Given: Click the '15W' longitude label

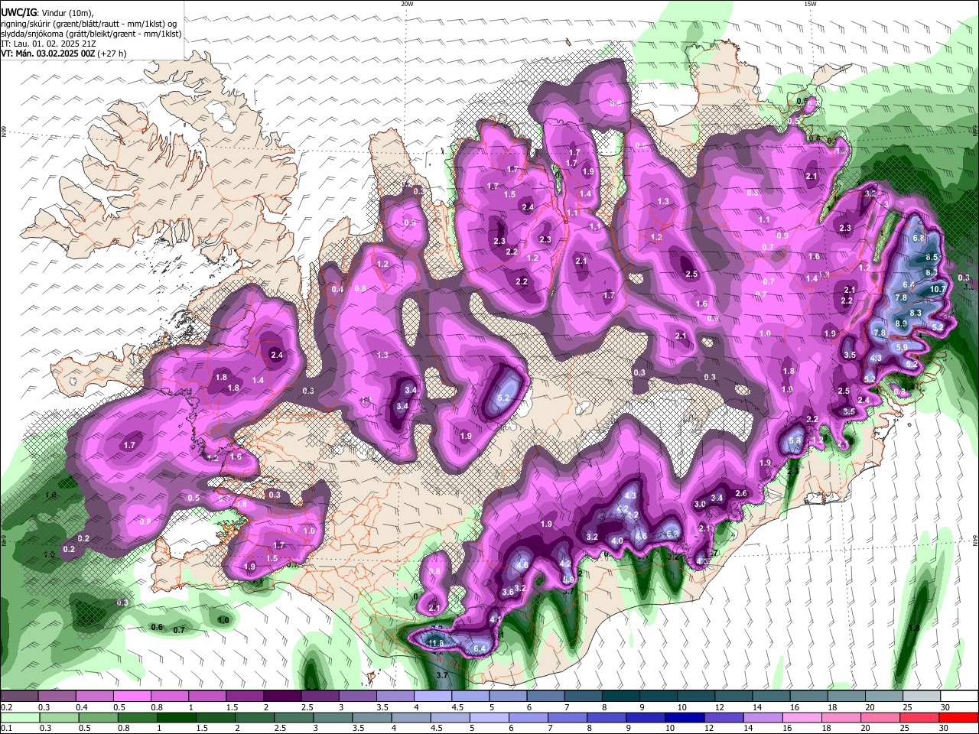Looking at the screenshot, I should pos(810,4).
